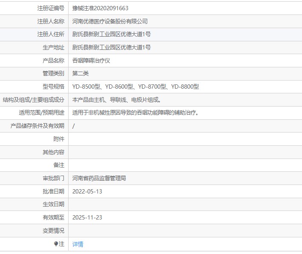Click the 型号规格 label

[54, 87]
